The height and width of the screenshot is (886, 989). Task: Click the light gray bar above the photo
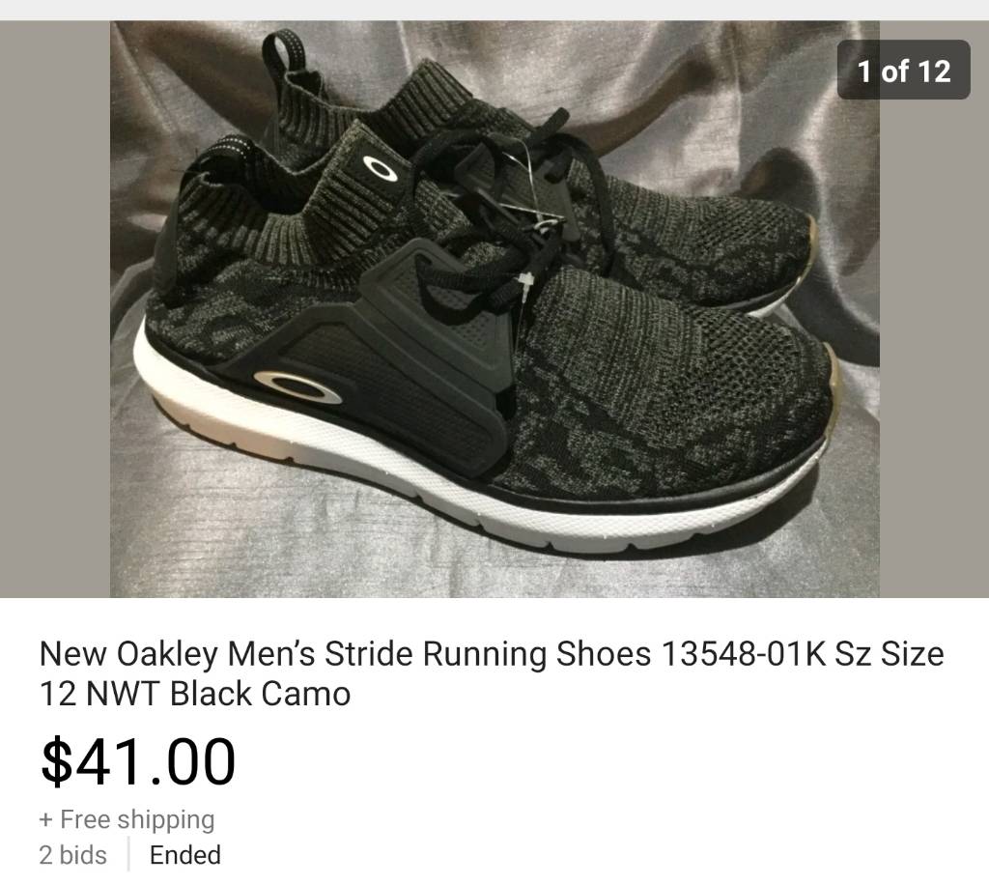494,10
